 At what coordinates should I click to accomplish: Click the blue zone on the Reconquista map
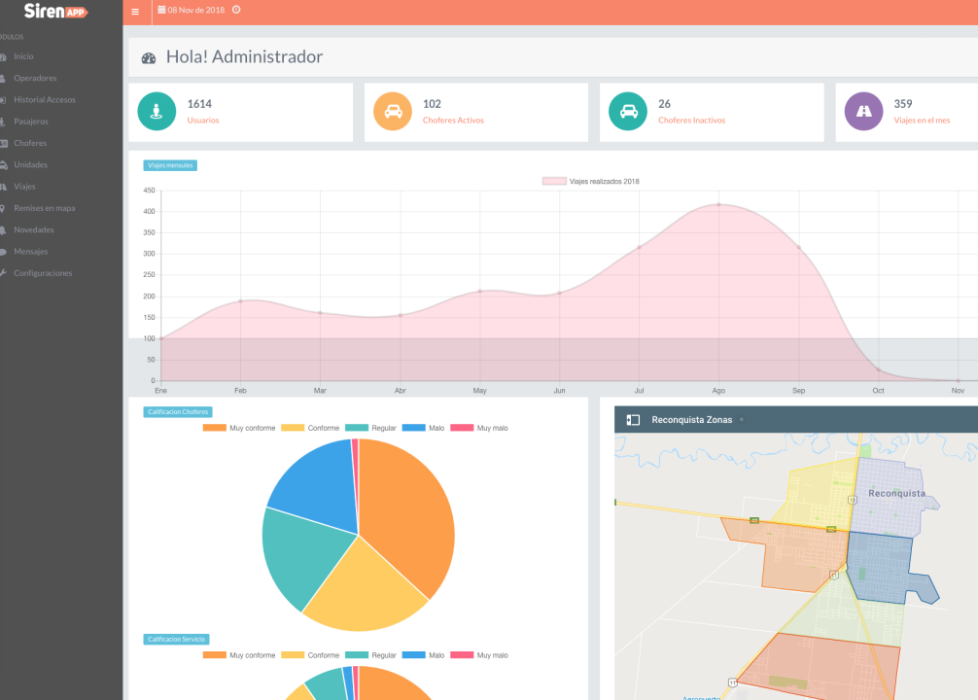(x=883, y=568)
